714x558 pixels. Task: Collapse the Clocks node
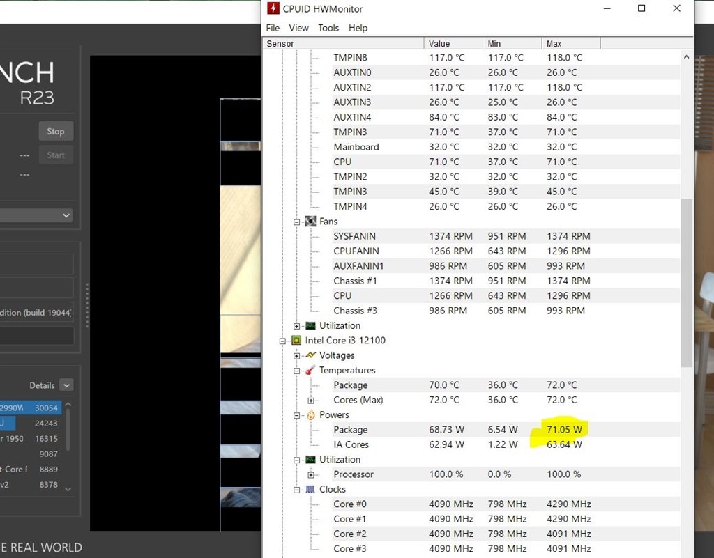297,490
